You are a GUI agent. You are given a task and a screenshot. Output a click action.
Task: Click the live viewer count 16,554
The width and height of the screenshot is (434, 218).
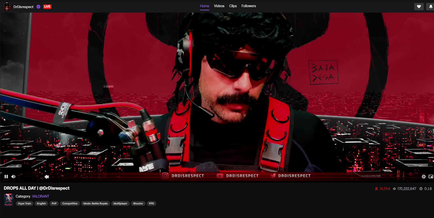pyautogui.click(x=385, y=189)
